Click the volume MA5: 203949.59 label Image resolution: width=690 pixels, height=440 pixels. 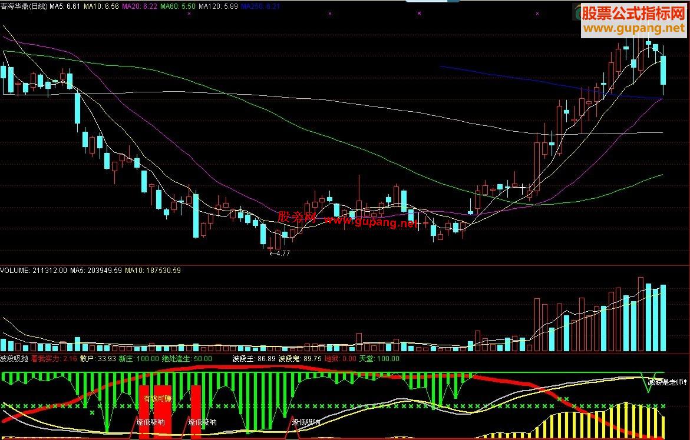(x=96, y=271)
